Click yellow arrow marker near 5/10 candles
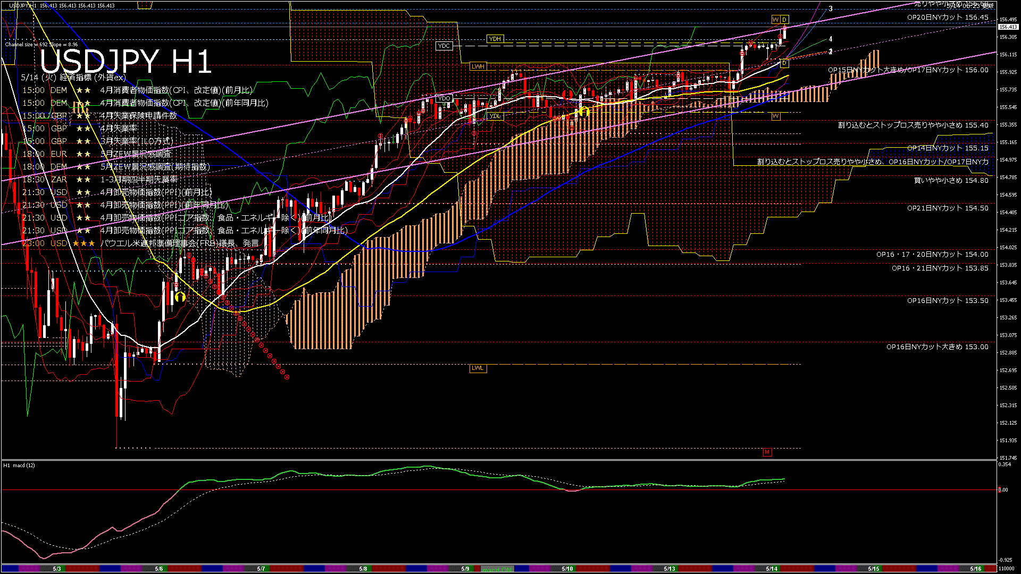This screenshot has height=574, width=1021. (584, 112)
